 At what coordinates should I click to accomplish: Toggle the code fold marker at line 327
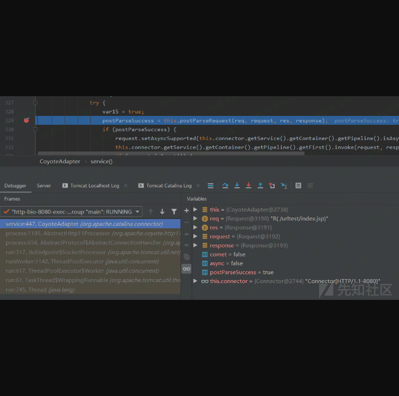(35, 103)
